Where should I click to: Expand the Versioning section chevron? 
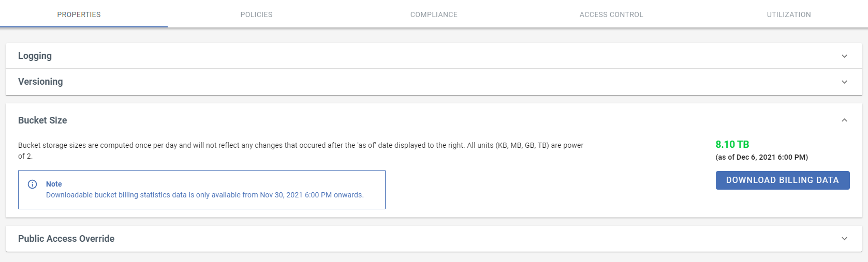[844, 82]
